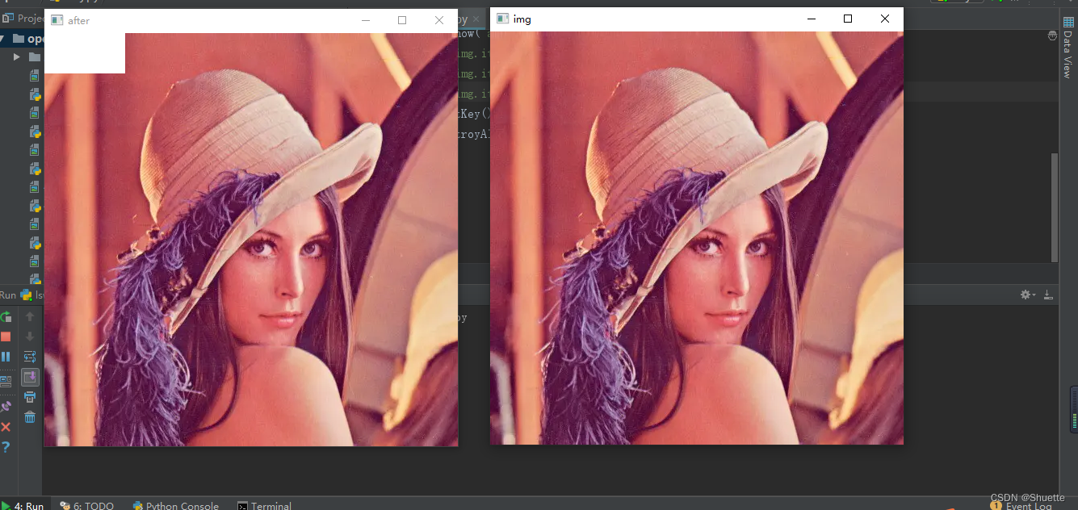Click the Rerun icon in Run panel
Screen dimensions: 1078x510
(x=6, y=317)
